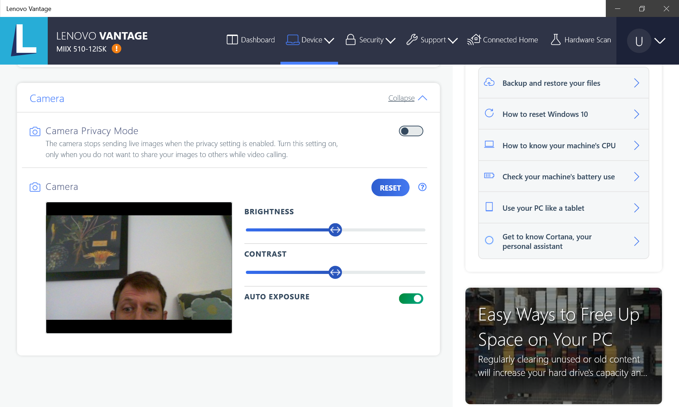
Task: Enable Camera Privacy Mode toggle
Action: click(411, 131)
